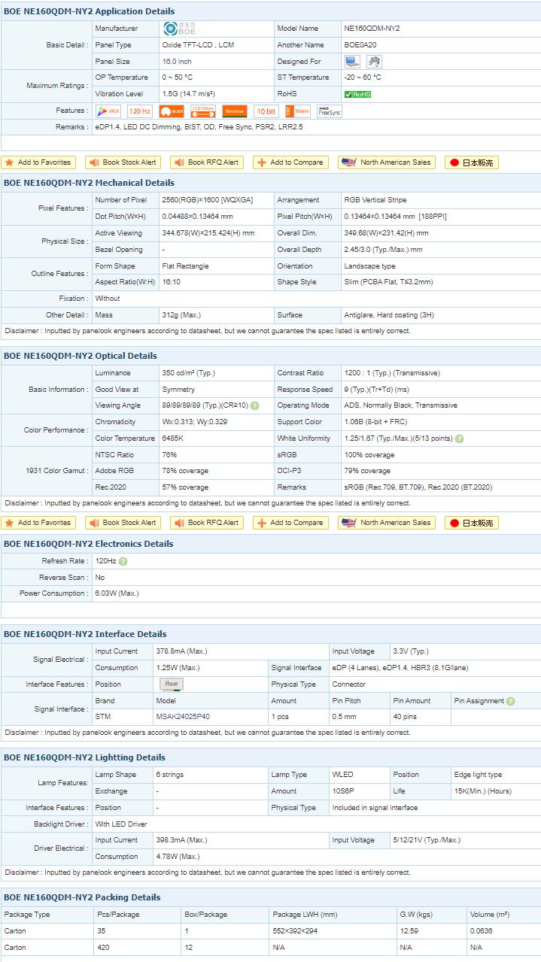Click the green RoHS badge

point(357,94)
